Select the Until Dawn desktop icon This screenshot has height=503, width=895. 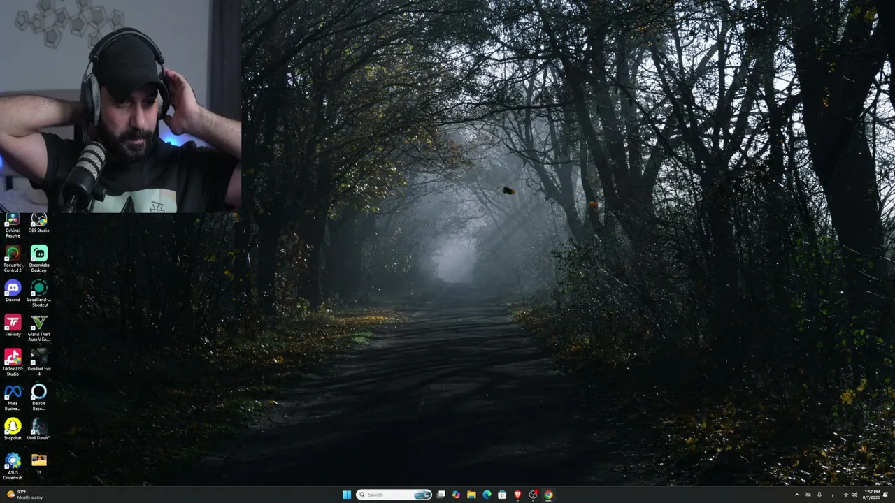[x=38, y=429]
